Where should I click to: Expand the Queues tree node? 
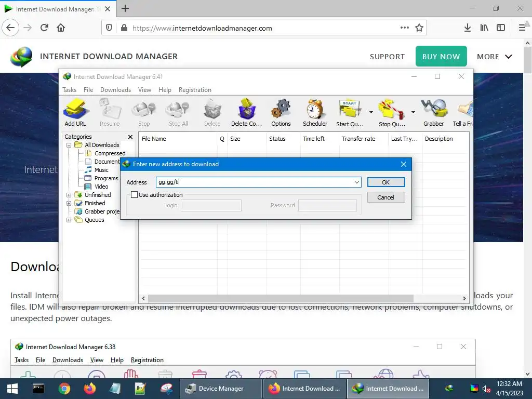tap(69, 220)
